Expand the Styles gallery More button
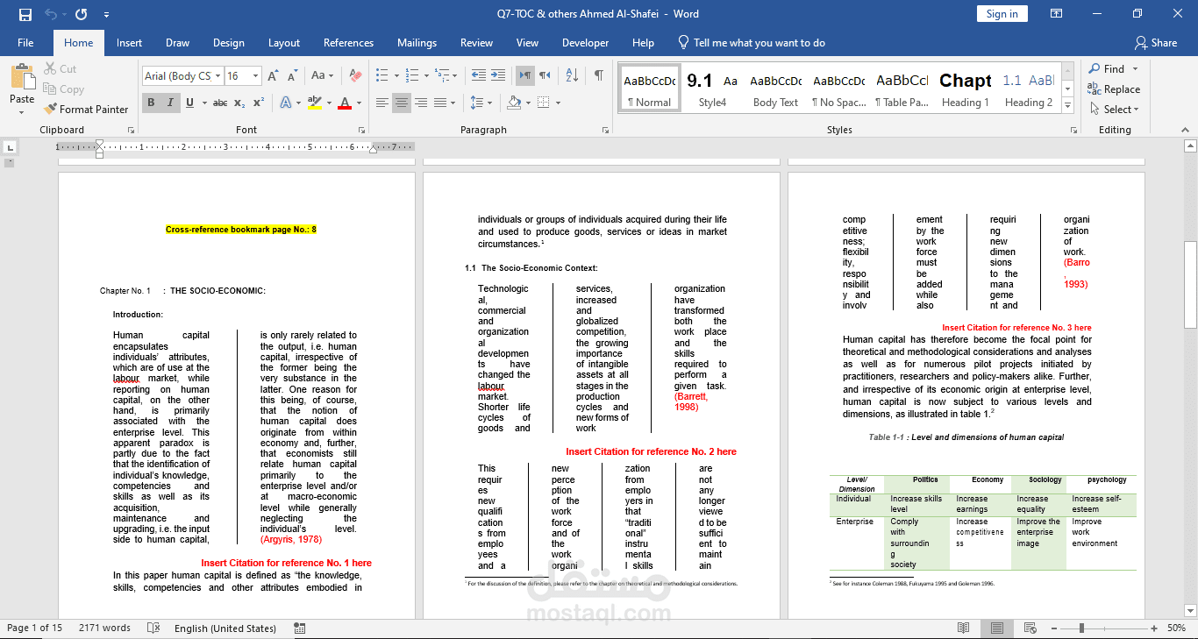This screenshot has height=639, width=1198. [x=1067, y=107]
